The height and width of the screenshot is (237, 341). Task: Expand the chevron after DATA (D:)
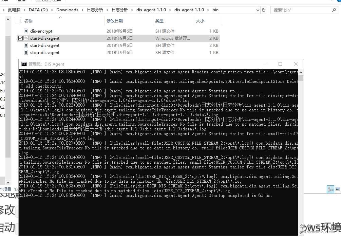click(x=52, y=10)
